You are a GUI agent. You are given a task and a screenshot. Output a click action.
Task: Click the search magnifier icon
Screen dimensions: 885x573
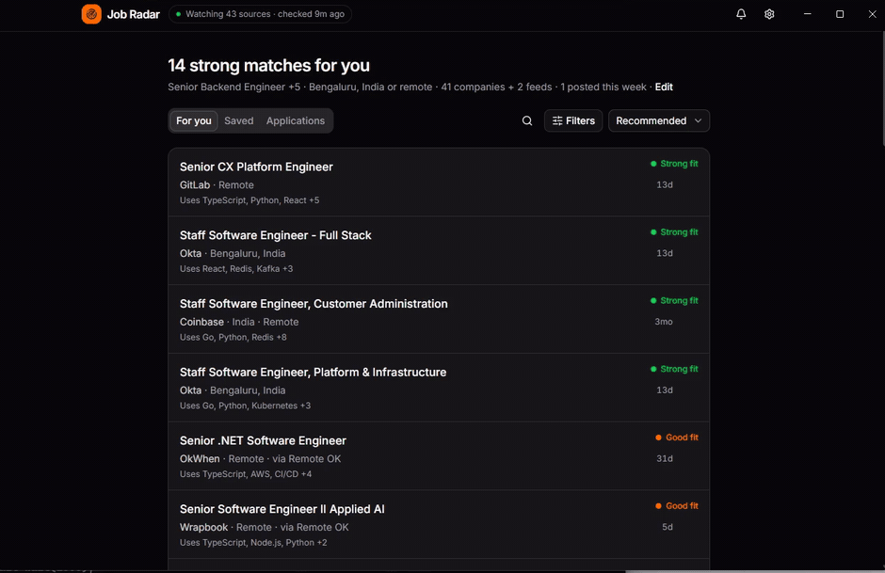coord(527,120)
